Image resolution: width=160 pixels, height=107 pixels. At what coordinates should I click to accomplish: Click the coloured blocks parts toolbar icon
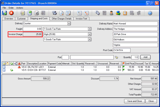coord(118,13)
